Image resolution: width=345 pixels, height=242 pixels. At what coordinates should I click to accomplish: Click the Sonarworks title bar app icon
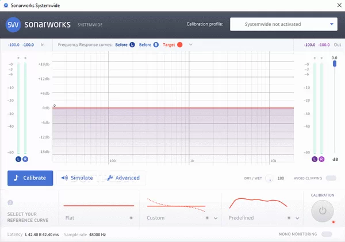click(x=6, y=5)
